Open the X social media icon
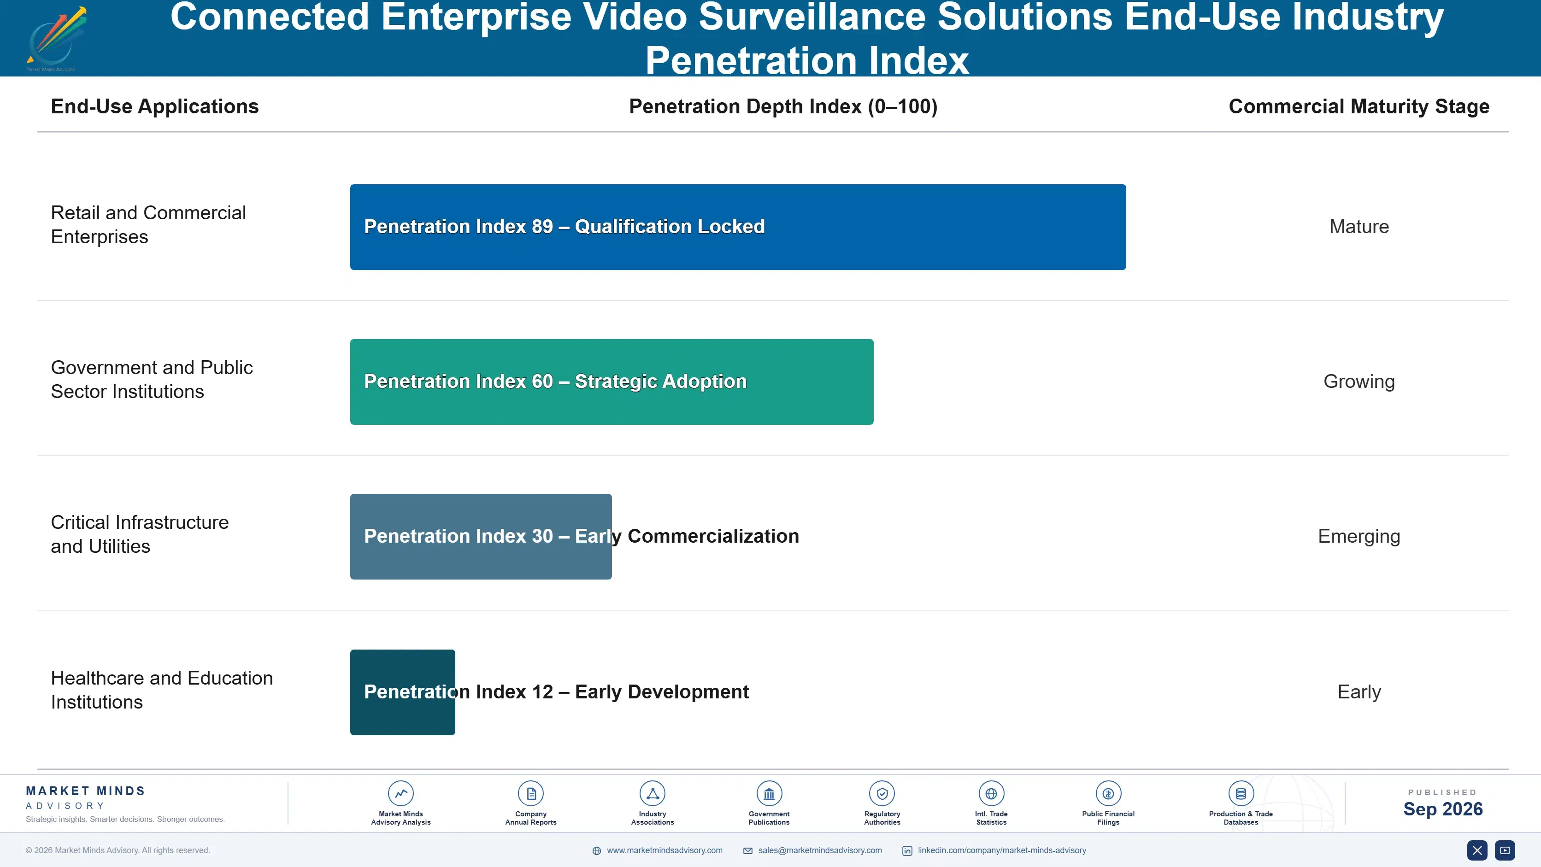The width and height of the screenshot is (1541, 867). tap(1477, 850)
